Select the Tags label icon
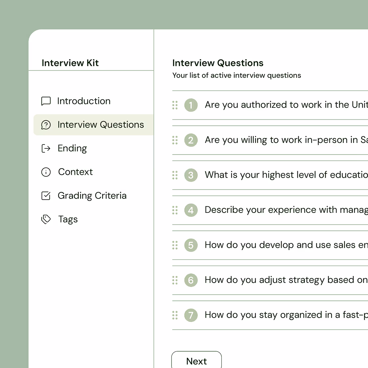 point(46,219)
